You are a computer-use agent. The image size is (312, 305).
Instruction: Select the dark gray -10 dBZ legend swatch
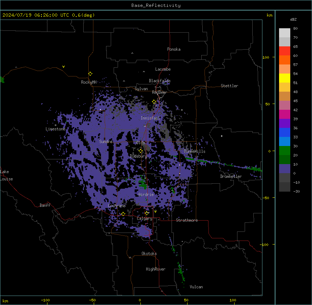pyautogui.click(x=284, y=187)
